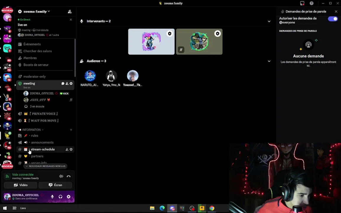The width and height of the screenshot is (341, 213).
Task: Click the plus icon beside INFORMATION category
Action: tap(71, 130)
